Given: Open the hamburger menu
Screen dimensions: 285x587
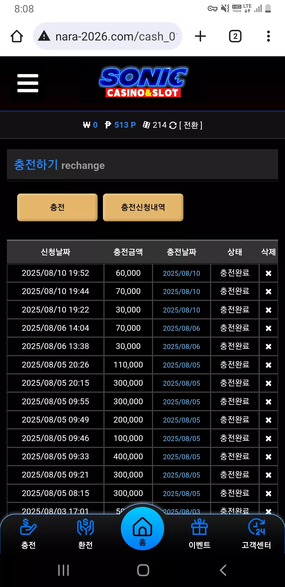Looking at the screenshot, I should tap(28, 83).
